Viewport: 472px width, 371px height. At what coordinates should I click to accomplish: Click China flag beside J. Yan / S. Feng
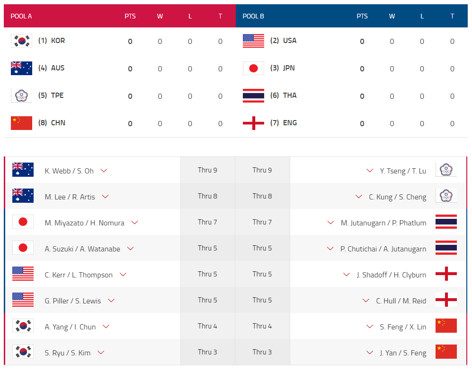446,352
